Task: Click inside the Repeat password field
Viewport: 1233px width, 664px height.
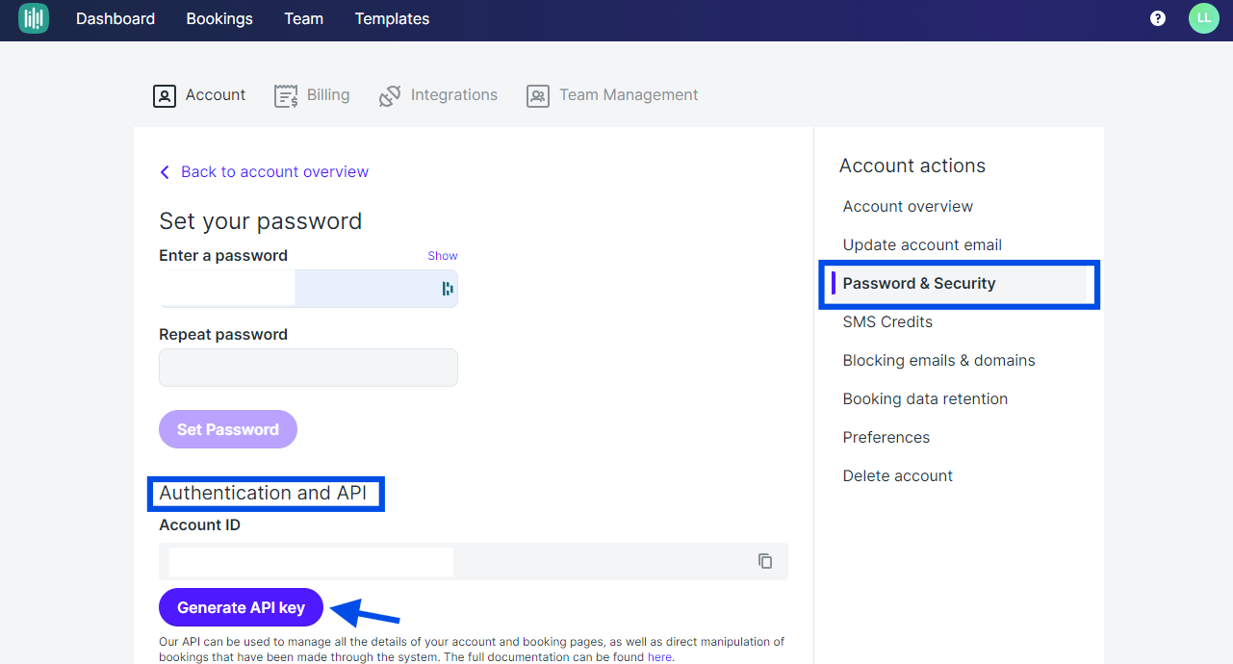Action: pos(308,368)
